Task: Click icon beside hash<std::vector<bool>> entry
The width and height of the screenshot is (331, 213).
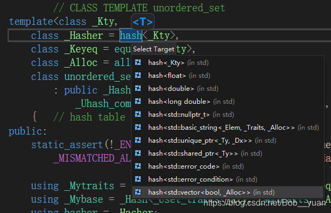Action: (138, 192)
